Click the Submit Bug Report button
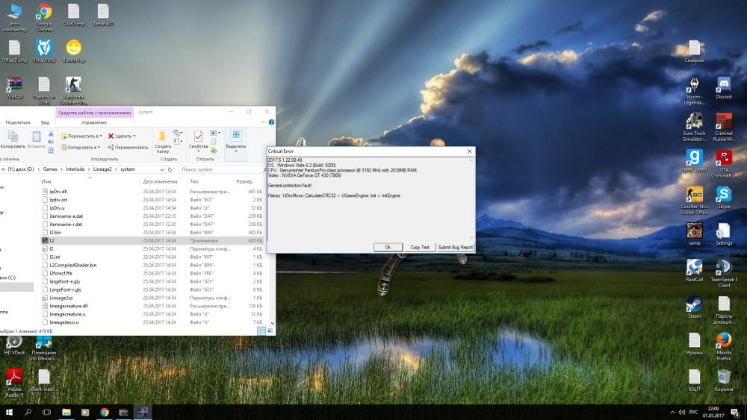The image size is (747, 420). (x=455, y=247)
